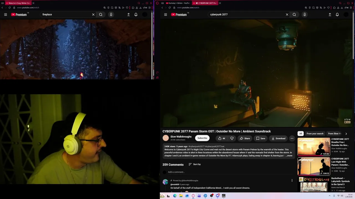Open upload/create icon in right YouTube window

[x=330, y=15]
